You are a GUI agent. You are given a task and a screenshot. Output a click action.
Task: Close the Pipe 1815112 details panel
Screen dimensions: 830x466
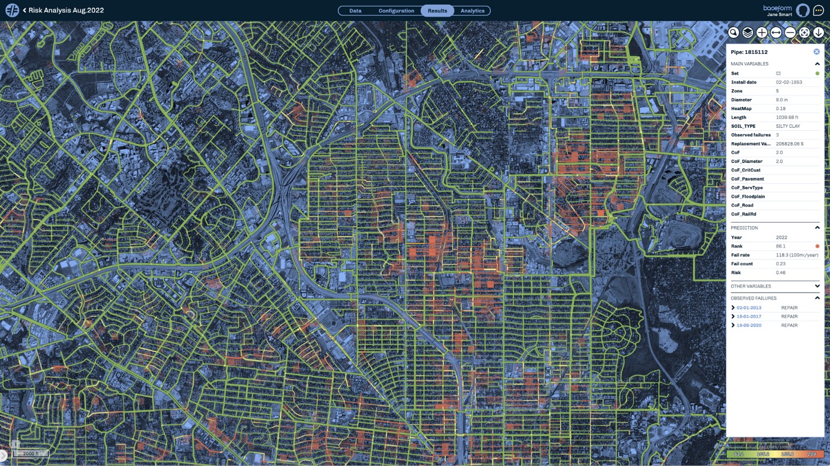coord(816,52)
